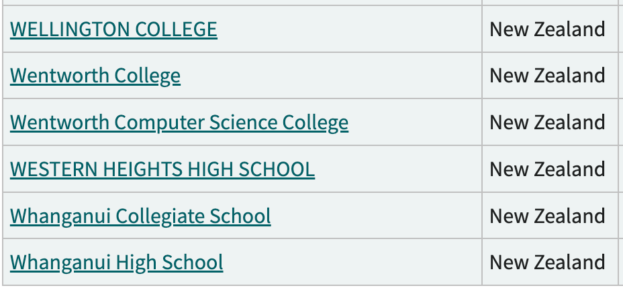Click New Zealand beside Wentworth Computer Science College
Viewport: 623px width, 292px height.
click(x=547, y=123)
